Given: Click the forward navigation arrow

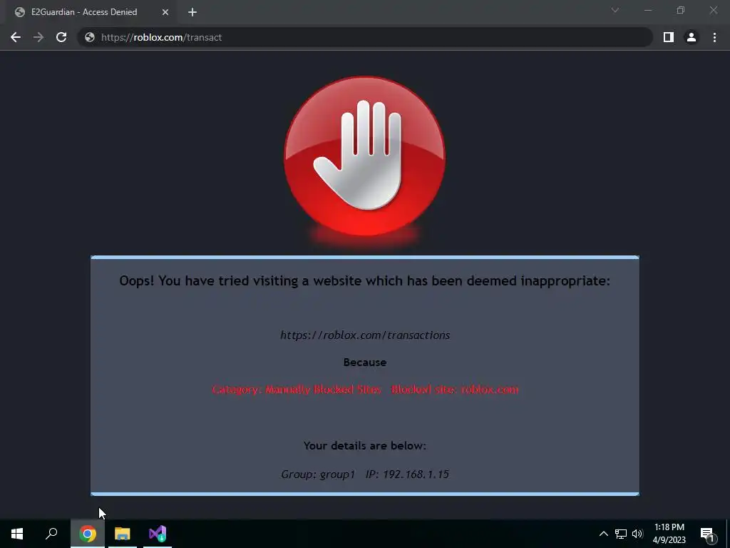Looking at the screenshot, I should pyautogui.click(x=38, y=37).
